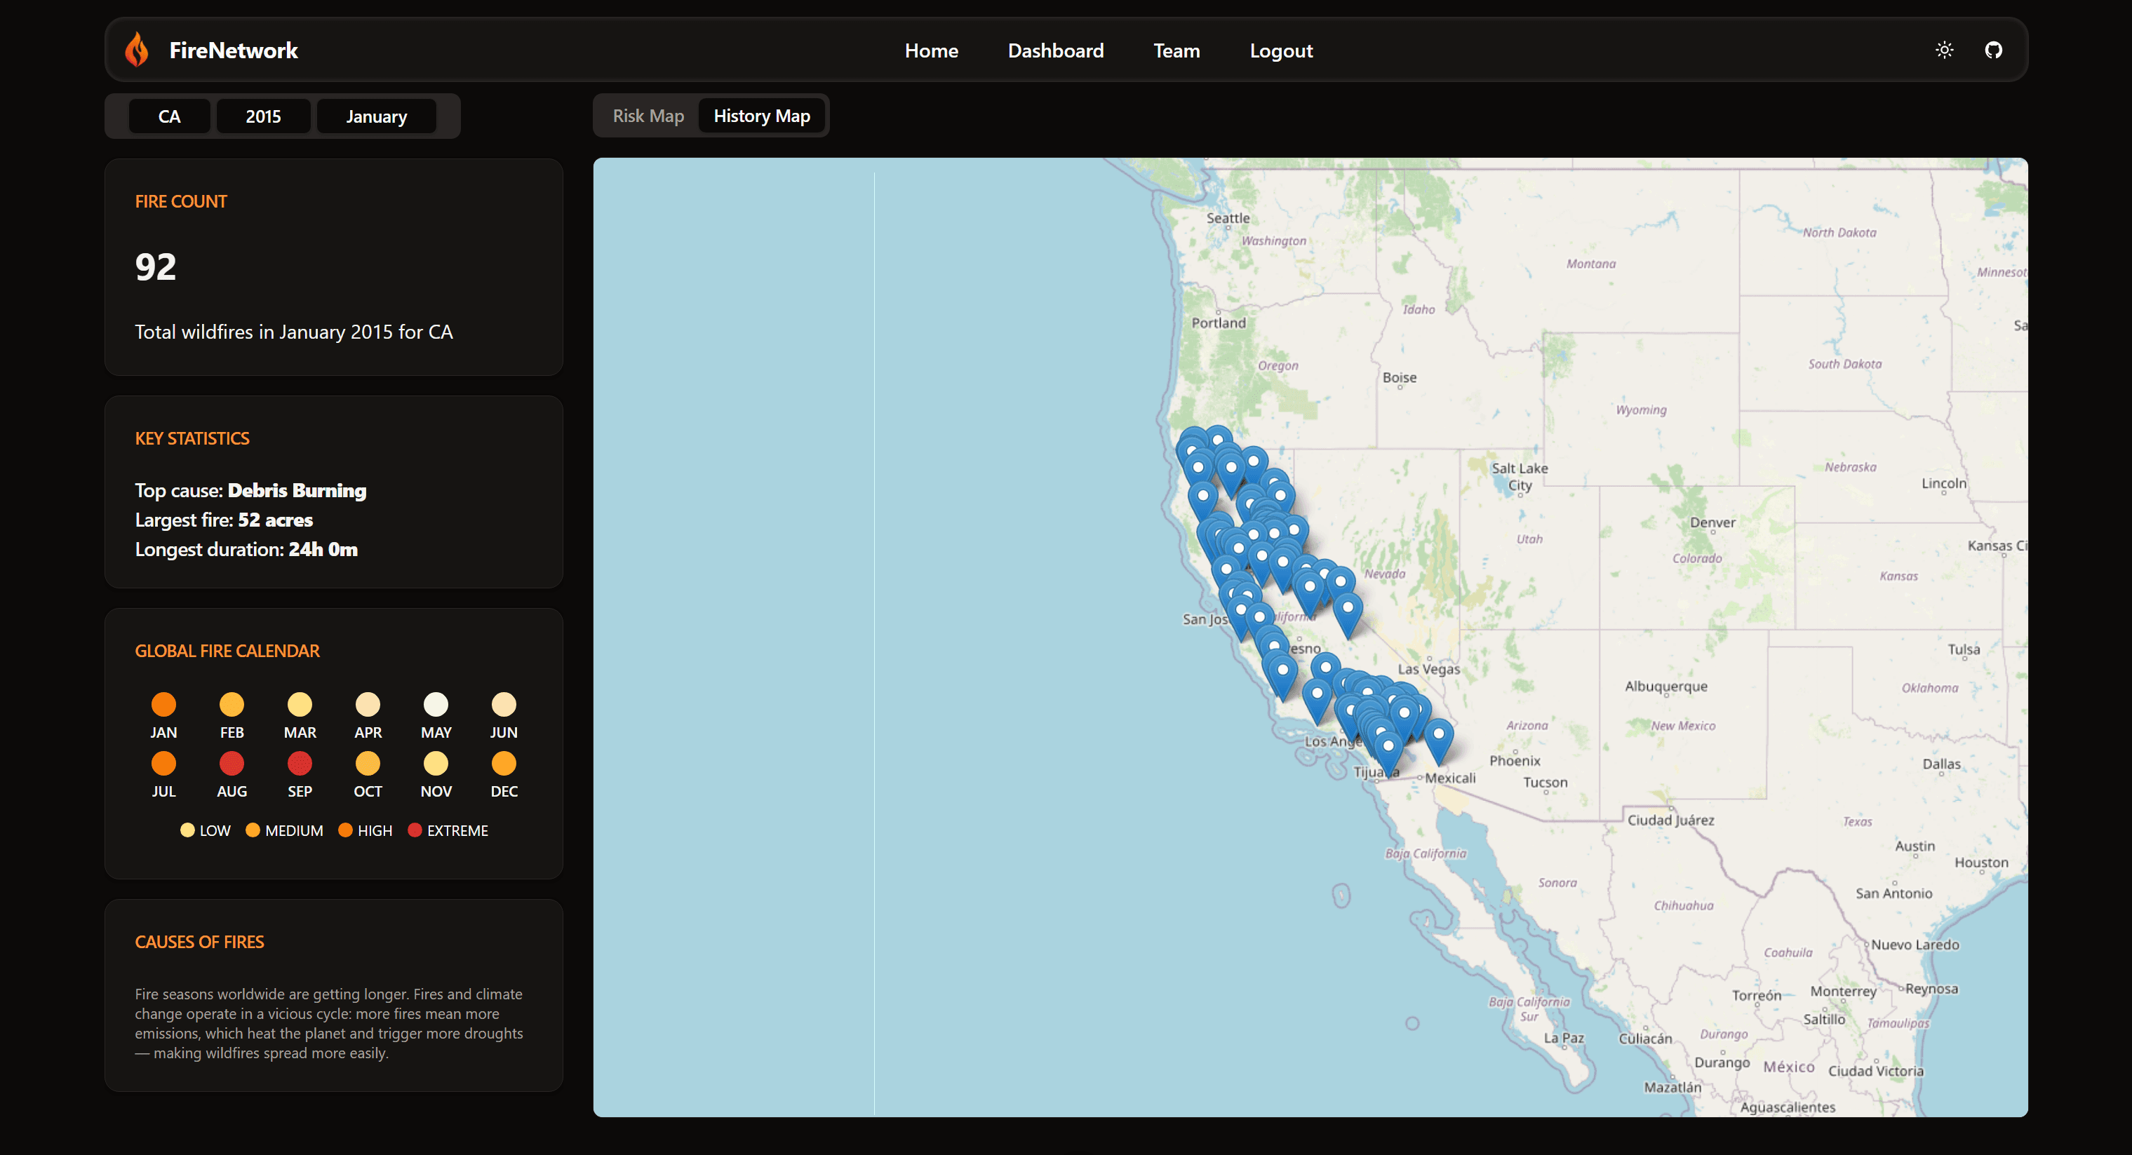Open the January month selector

coord(376,116)
